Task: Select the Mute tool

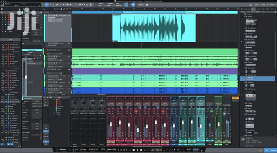Action: tap(64, 5)
